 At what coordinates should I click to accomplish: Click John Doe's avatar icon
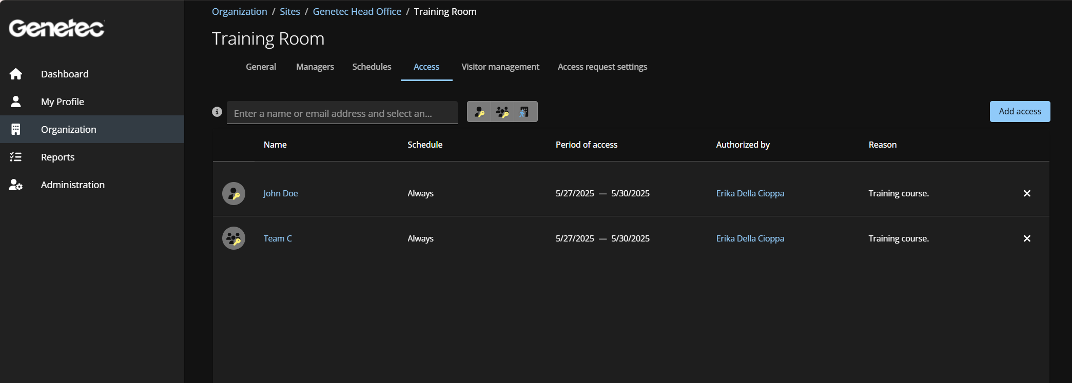233,194
